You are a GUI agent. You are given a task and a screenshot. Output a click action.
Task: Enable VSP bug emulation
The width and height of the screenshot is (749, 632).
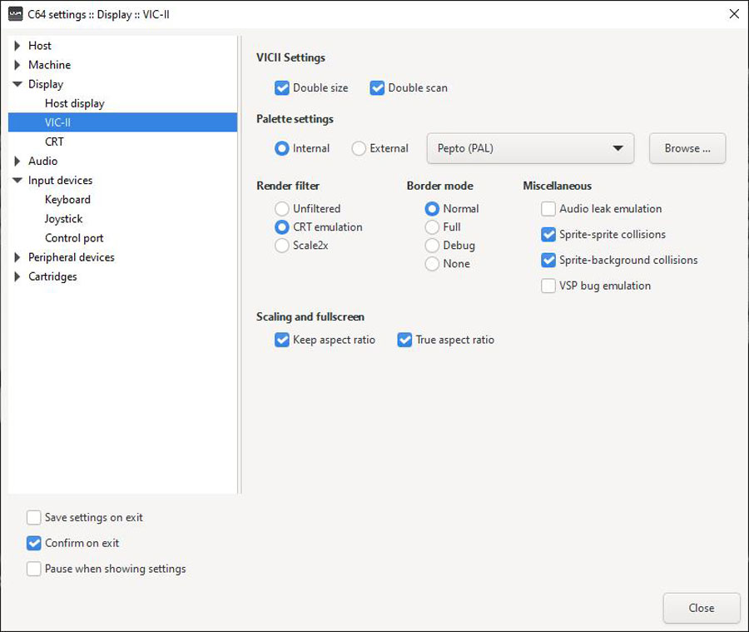coord(548,286)
